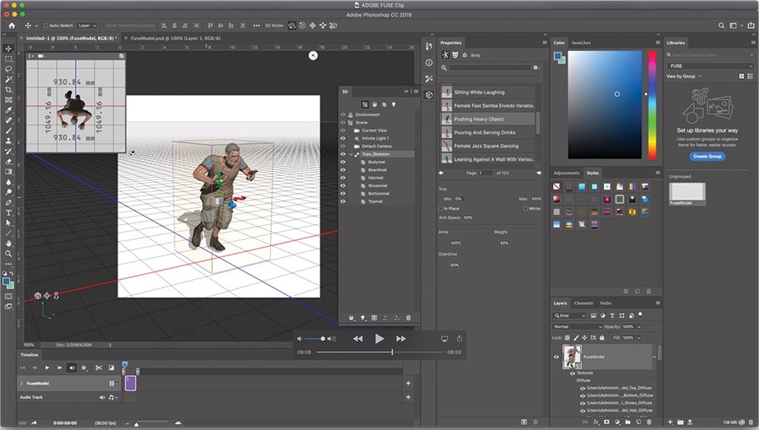
Task: Expand the FuseModel timeline track
Action: coord(21,383)
